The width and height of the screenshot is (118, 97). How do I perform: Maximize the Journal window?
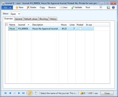[x=108, y=3]
